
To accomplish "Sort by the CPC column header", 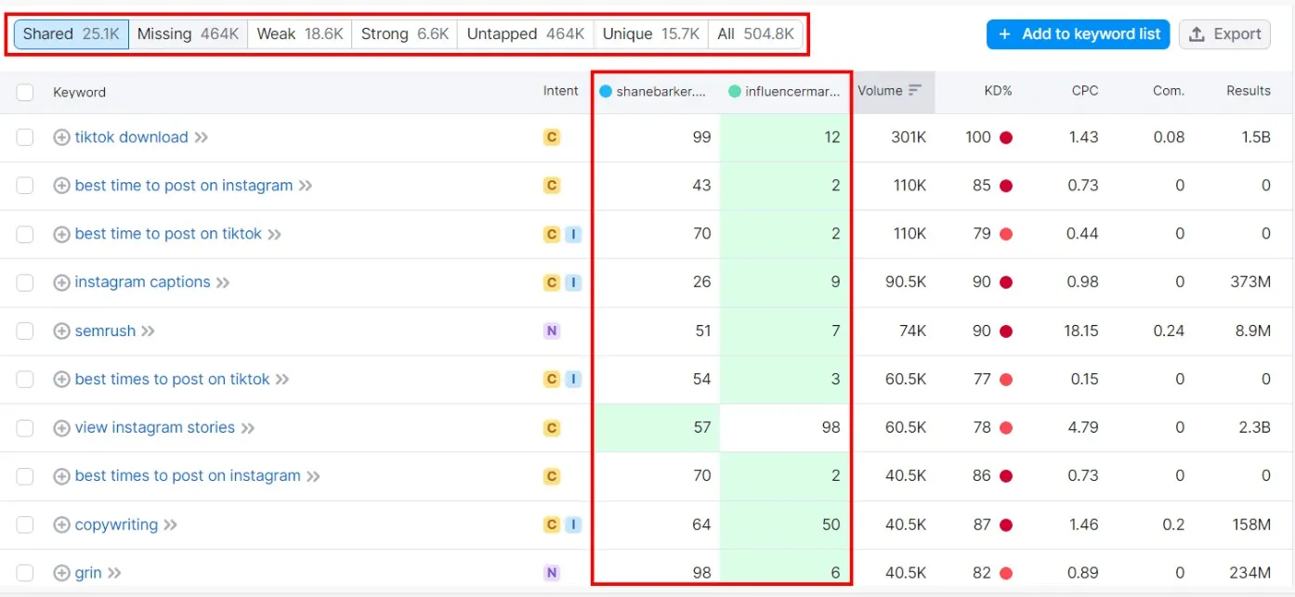I will (x=1085, y=91).
